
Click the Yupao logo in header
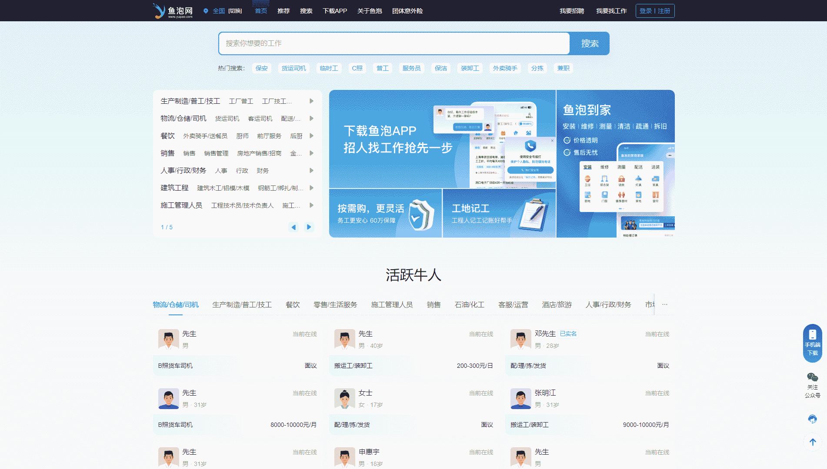pyautogui.click(x=173, y=11)
